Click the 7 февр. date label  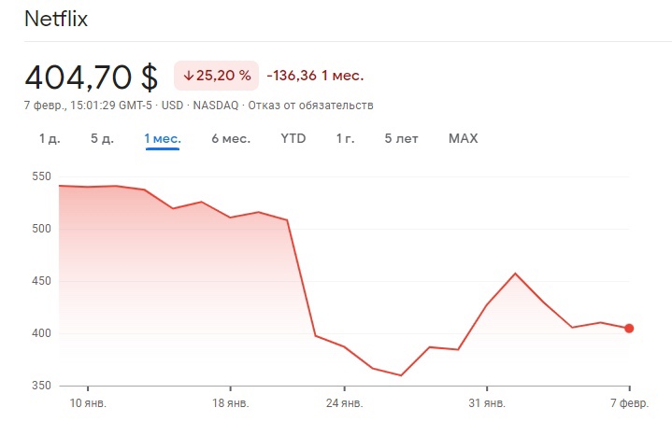628,402
